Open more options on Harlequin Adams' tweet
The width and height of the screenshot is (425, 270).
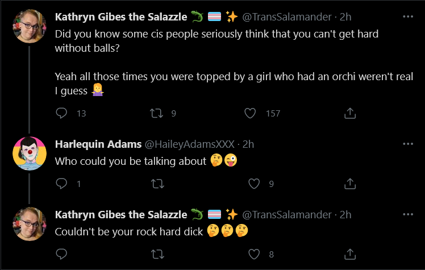[x=408, y=144]
